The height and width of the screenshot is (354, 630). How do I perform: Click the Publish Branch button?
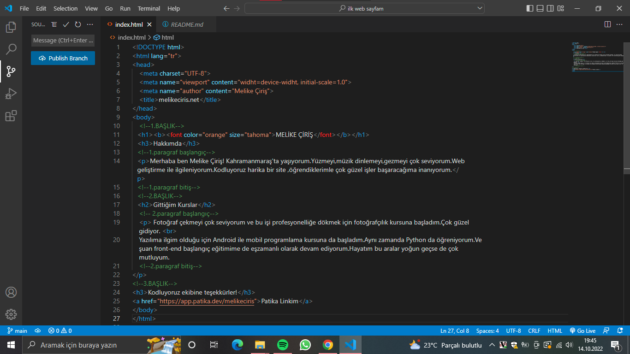(x=63, y=58)
